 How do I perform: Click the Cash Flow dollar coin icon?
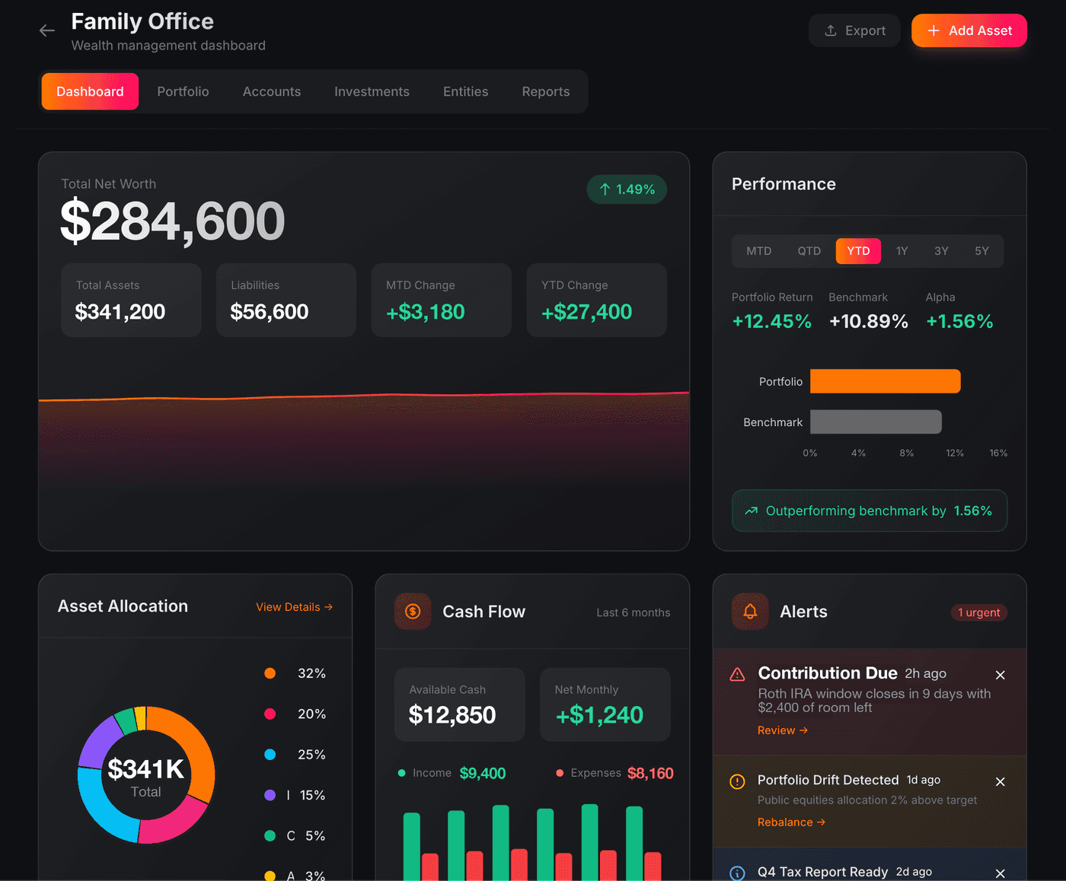pyautogui.click(x=413, y=612)
